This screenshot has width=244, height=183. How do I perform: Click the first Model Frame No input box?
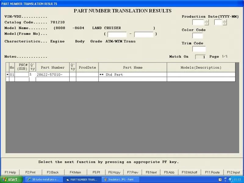click(x=117, y=34)
